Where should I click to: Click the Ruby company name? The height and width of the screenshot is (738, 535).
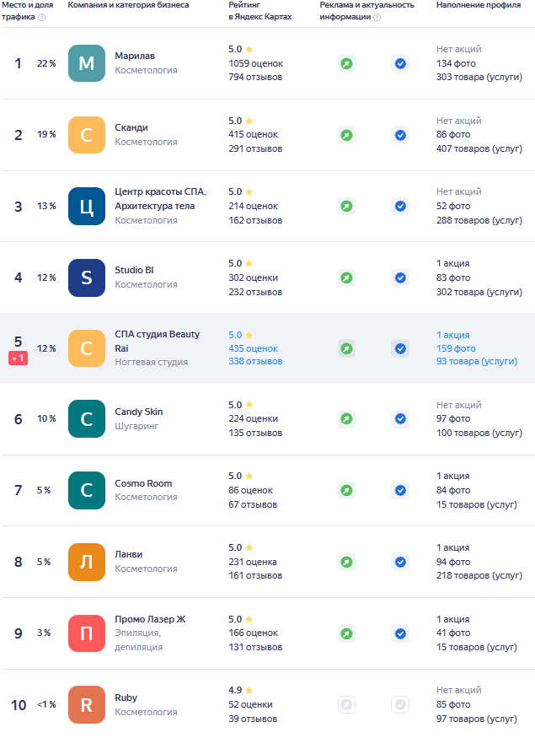point(126,698)
